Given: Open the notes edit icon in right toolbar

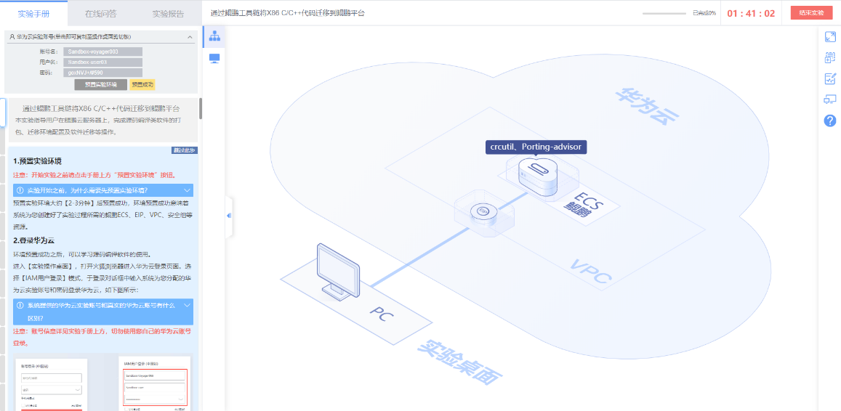Looking at the screenshot, I should 830,78.
